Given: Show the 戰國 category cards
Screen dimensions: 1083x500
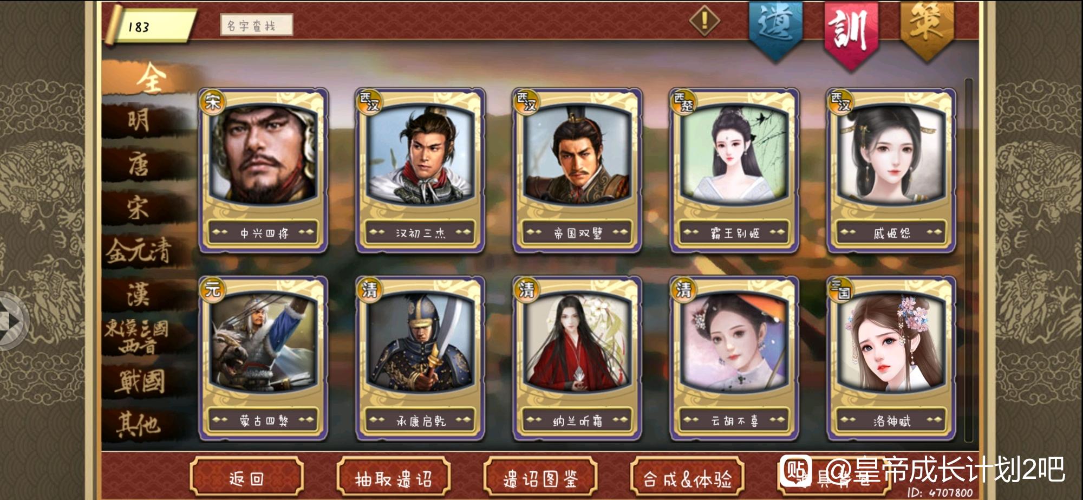Looking at the screenshot, I should (140, 381).
